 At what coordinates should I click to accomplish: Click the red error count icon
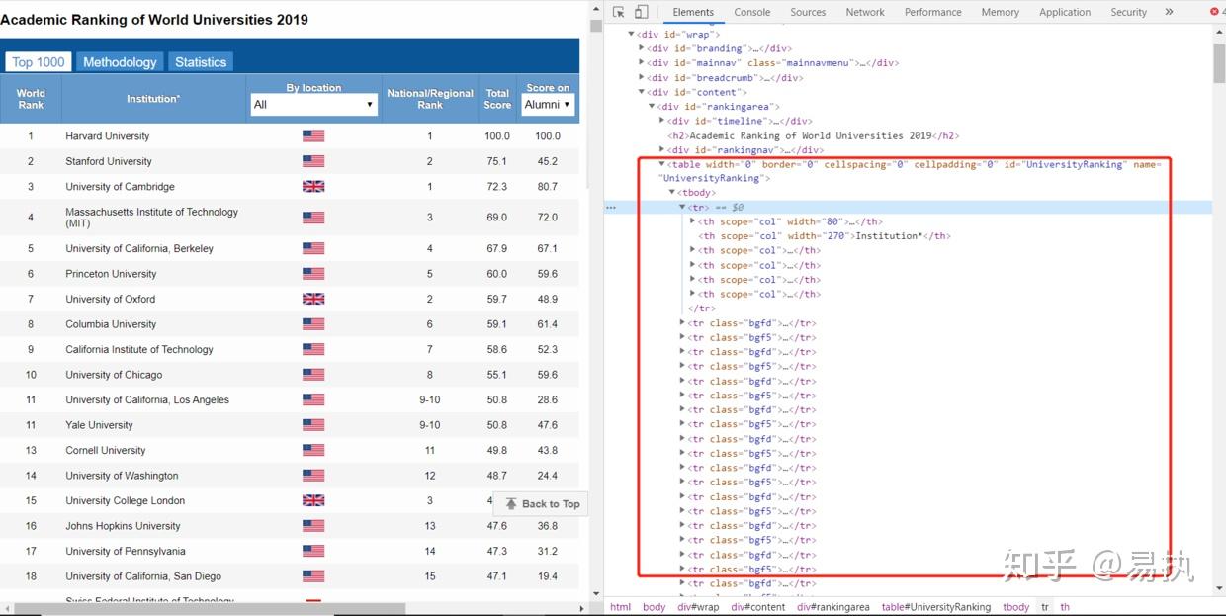[x=1215, y=12]
